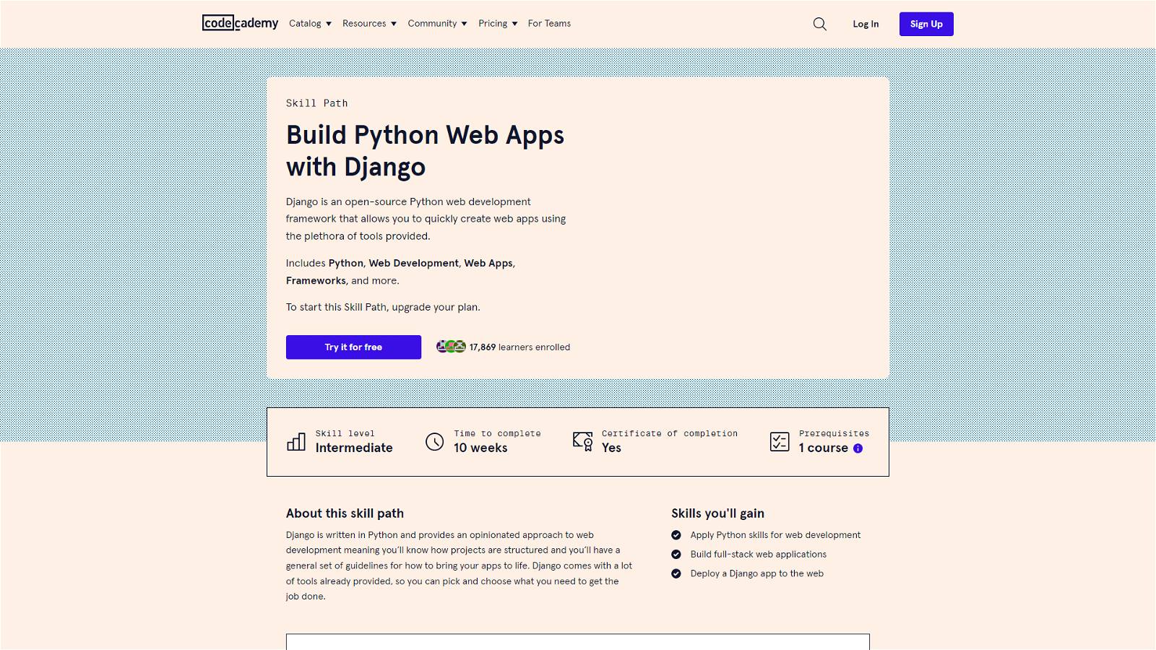This screenshot has height=650, width=1156.
Task: Click Build full-stack web applications text
Action: [758, 555]
